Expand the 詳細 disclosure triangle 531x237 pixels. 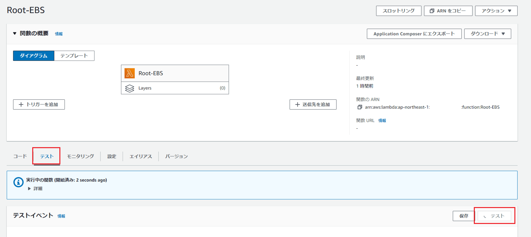pos(29,189)
